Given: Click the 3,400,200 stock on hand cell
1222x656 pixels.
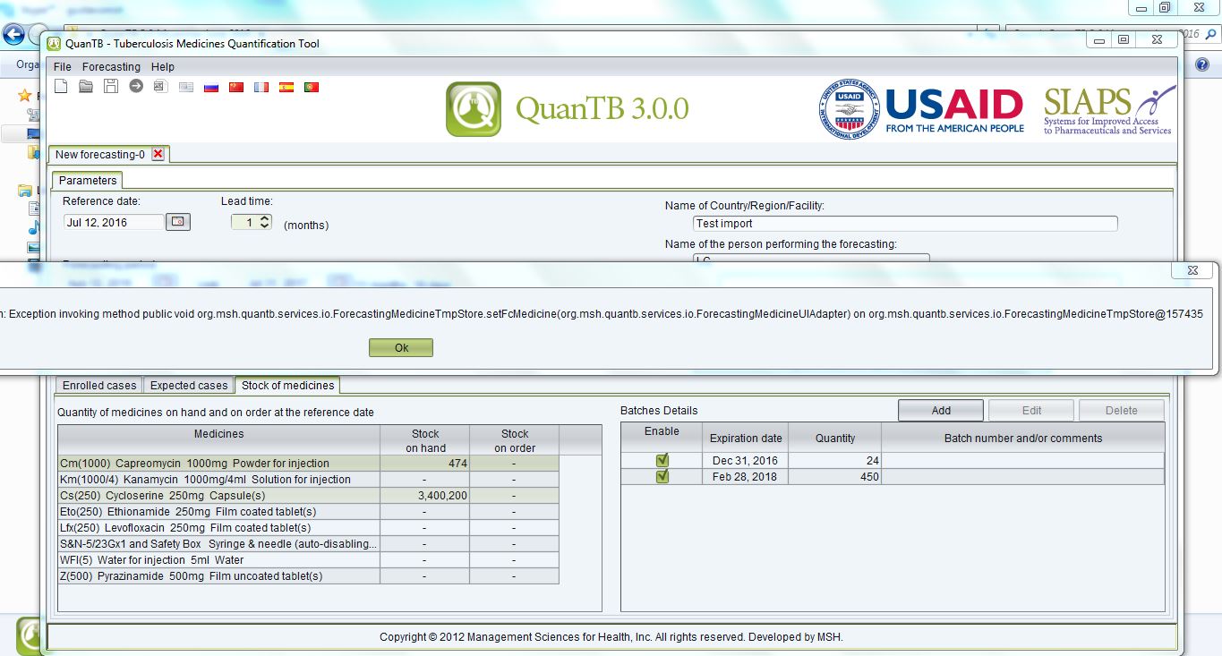Looking at the screenshot, I should click(x=425, y=496).
